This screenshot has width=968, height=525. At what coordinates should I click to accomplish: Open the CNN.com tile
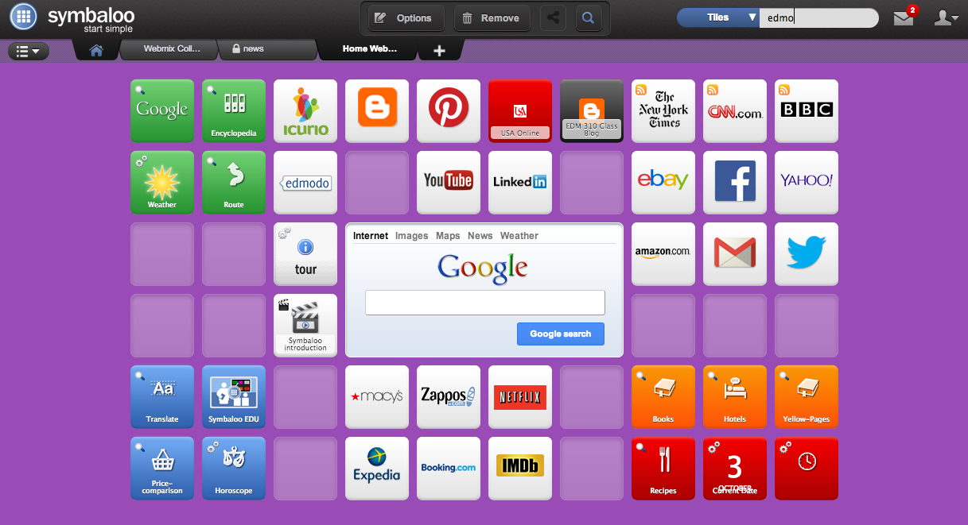[735, 111]
